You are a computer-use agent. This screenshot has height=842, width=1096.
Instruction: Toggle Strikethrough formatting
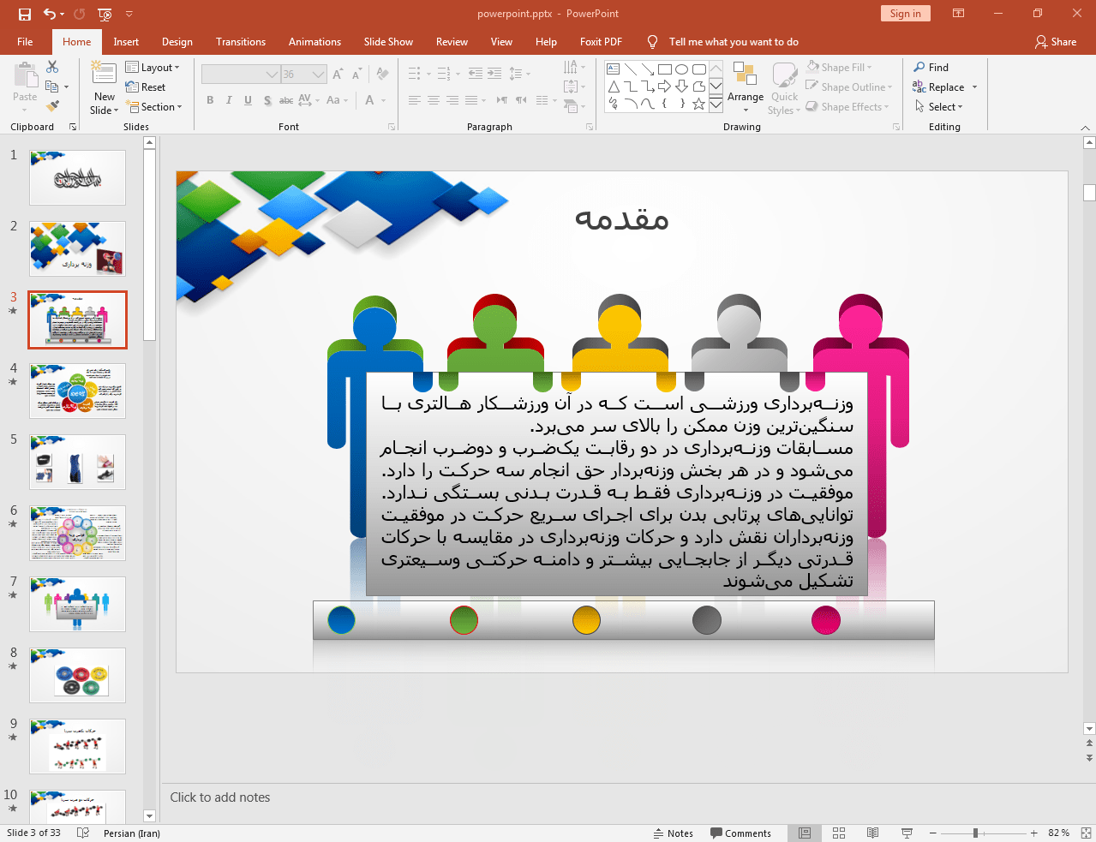[286, 100]
